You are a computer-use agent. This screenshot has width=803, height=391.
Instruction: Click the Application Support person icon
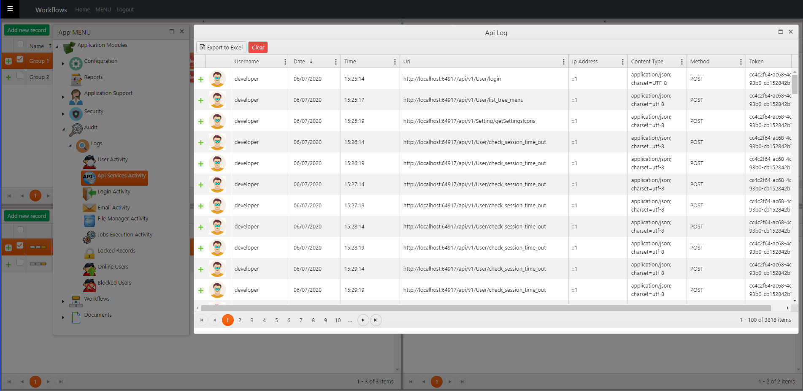tap(76, 97)
